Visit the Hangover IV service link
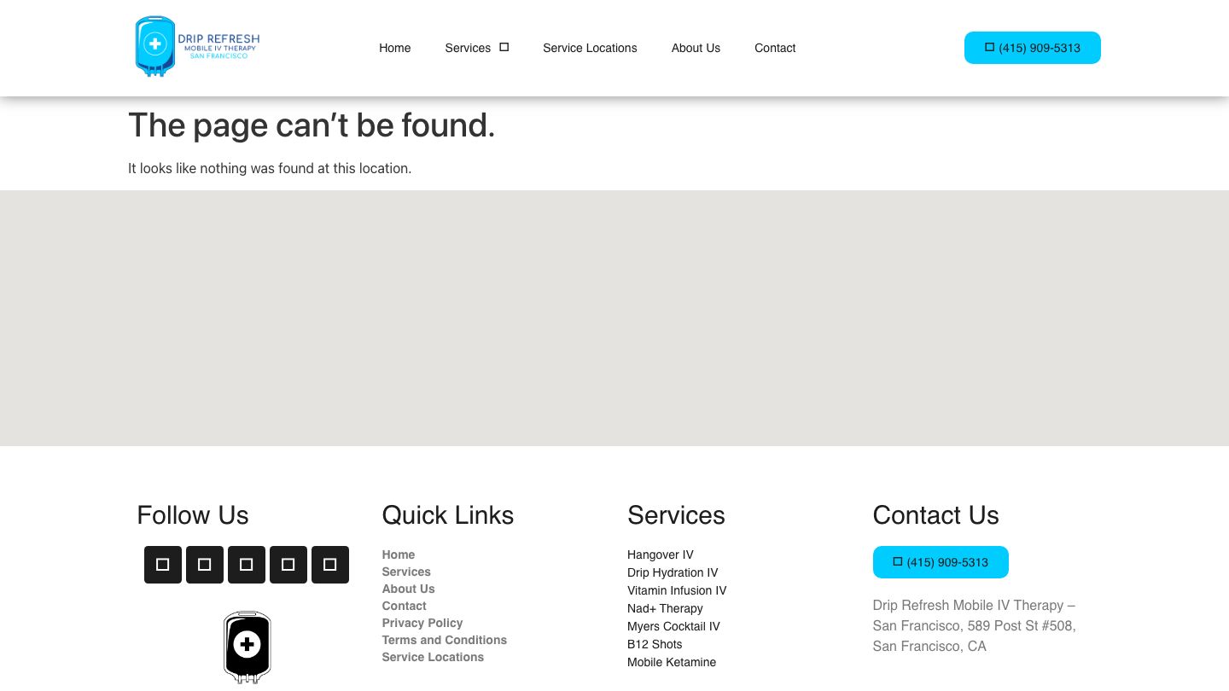Screen dimensions: 1229x691 (x=660, y=555)
